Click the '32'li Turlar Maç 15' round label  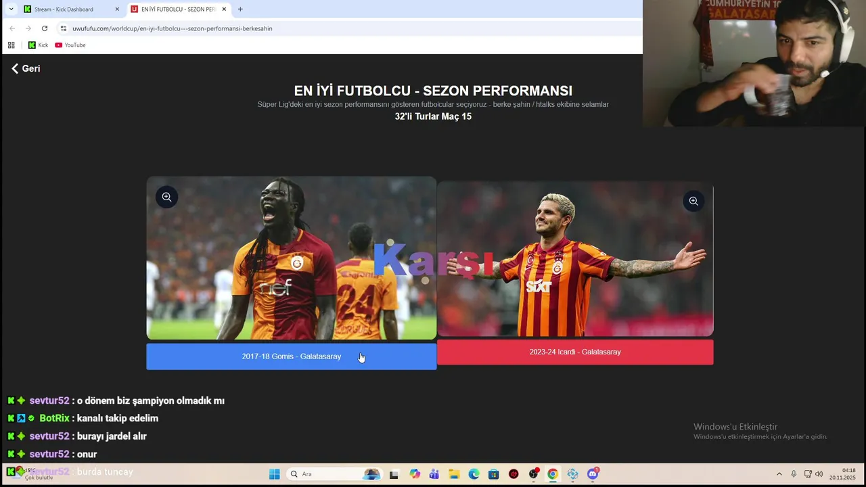pyautogui.click(x=433, y=116)
